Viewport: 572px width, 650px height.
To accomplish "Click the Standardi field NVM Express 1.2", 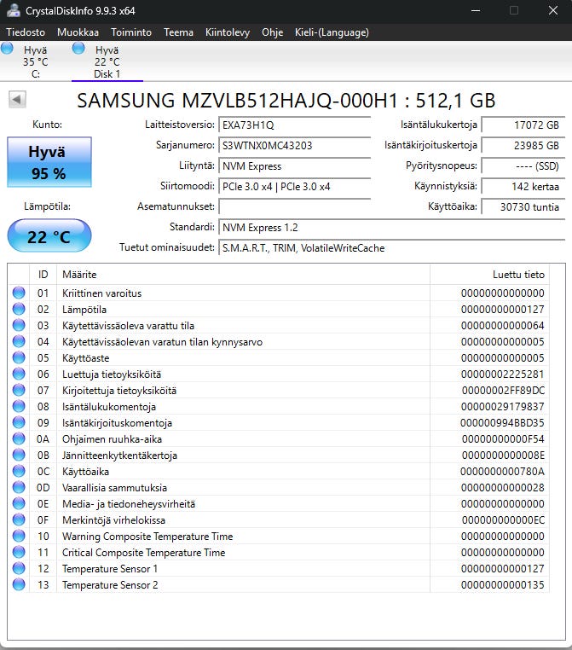I will 391,227.
